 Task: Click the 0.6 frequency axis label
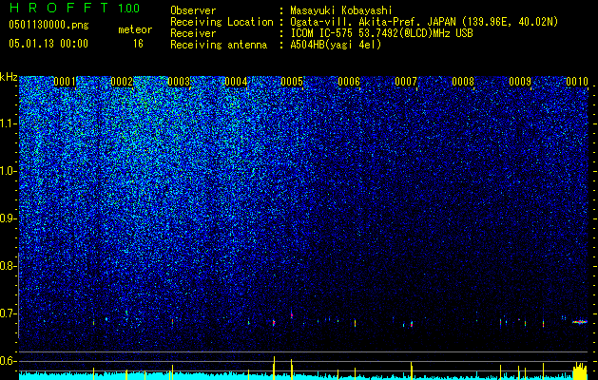coord(9,361)
